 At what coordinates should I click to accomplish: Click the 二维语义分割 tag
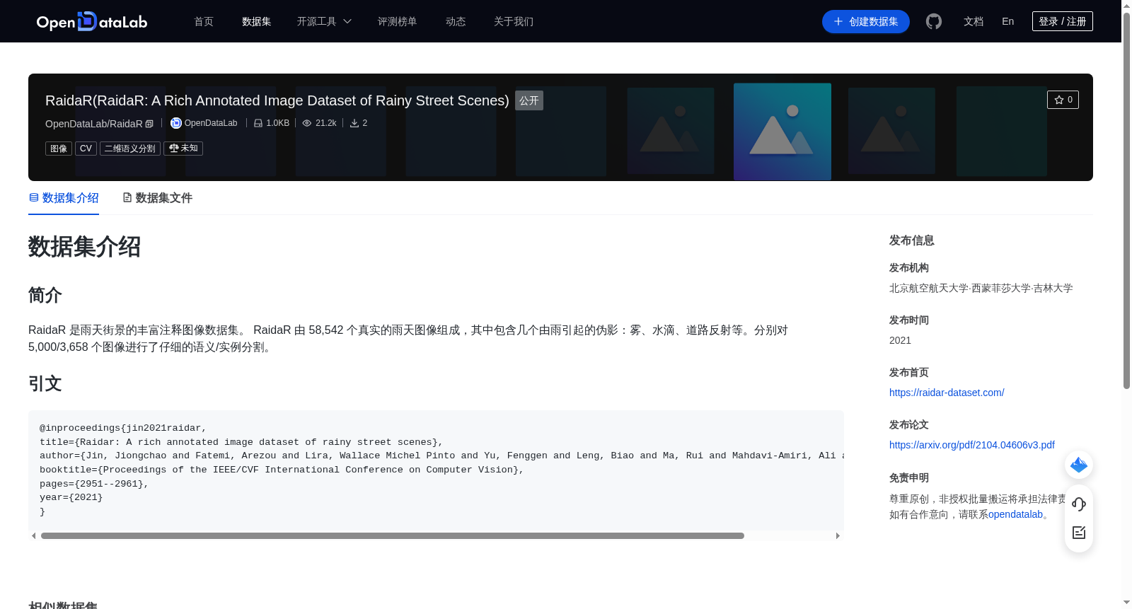pyautogui.click(x=130, y=149)
